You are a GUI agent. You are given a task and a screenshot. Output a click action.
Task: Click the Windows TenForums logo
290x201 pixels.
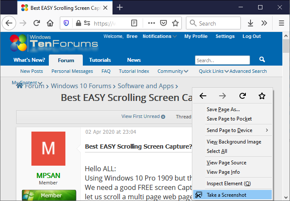53,43
